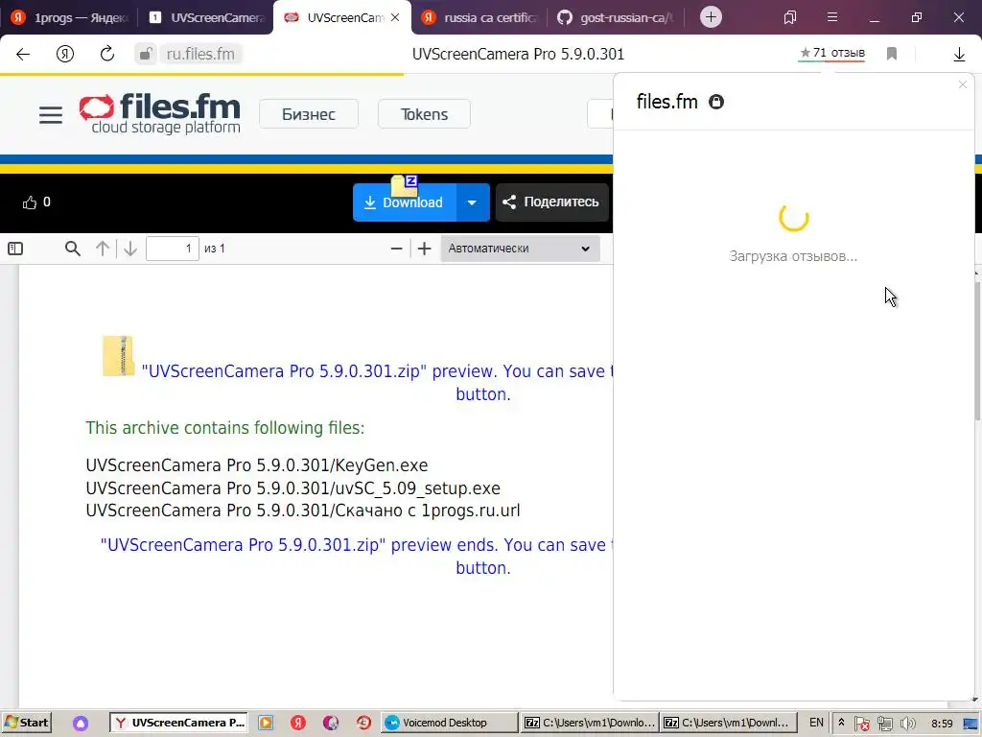Select the KeyGen.exe file line
This screenshot has width=982, height=737.
point(257,465)
